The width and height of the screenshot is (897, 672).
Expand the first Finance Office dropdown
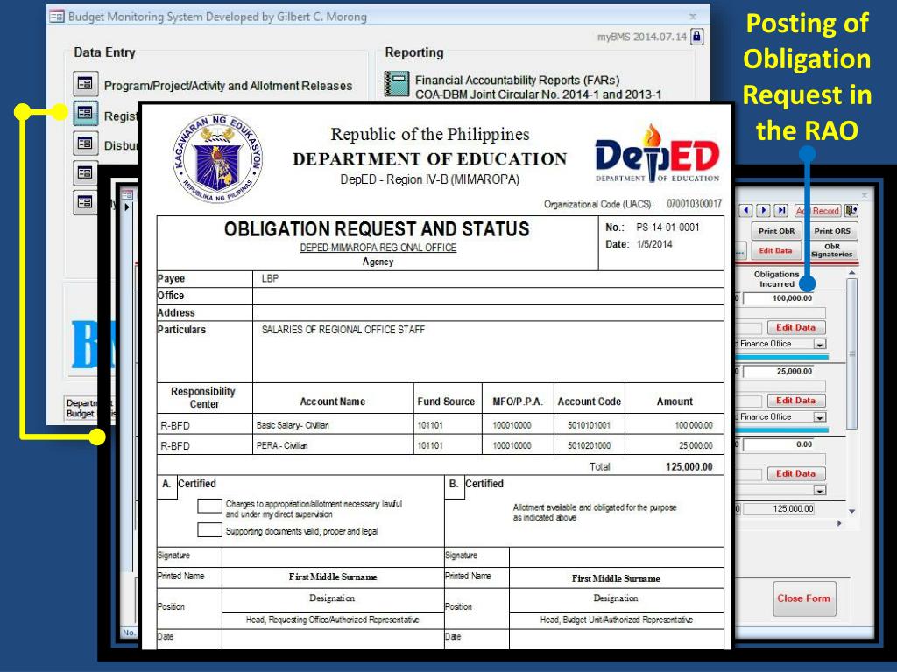click(x=820, y=344)
